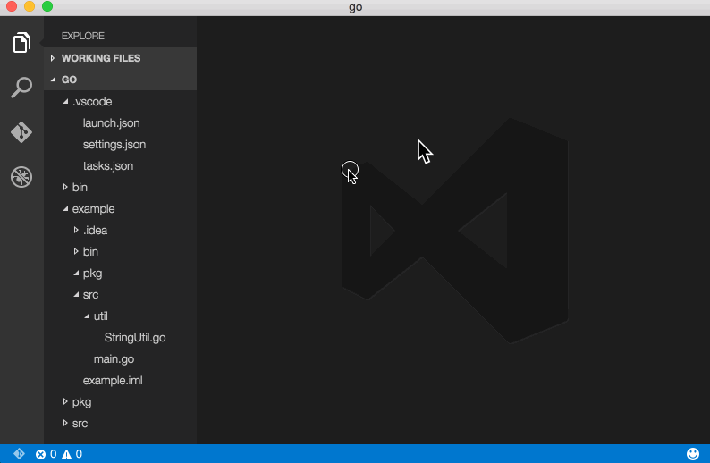Open tasks.json file
This screenshot has width=710, height=463.
click(108, 165)
